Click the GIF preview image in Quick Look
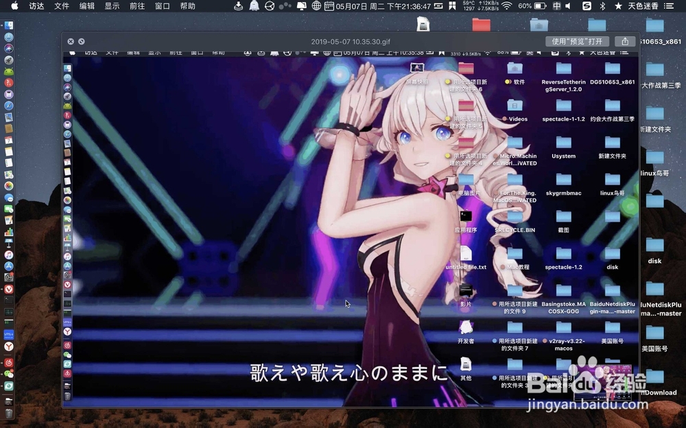The height and width of the screenshot is (428, 686). pos(351,229)
